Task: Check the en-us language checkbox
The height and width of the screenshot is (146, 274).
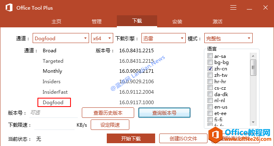Action: (210, 107)
